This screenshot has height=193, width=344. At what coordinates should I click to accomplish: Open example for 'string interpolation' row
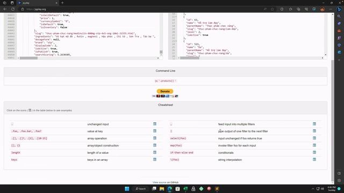[x=314, y=160]
